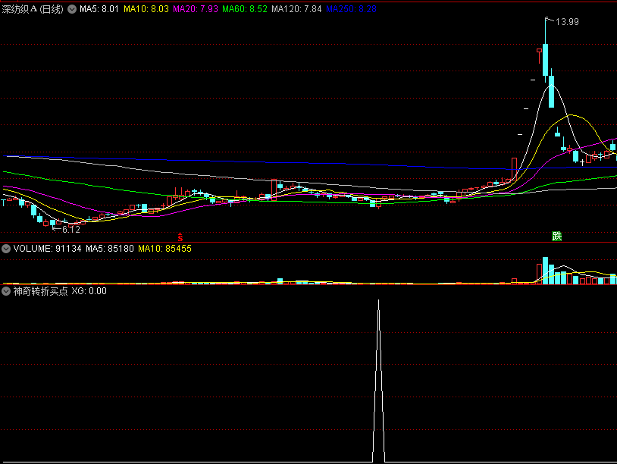Click the yellow MA10: 8.03 label
This screenshot has height=464, width=617.
(146, 9)
